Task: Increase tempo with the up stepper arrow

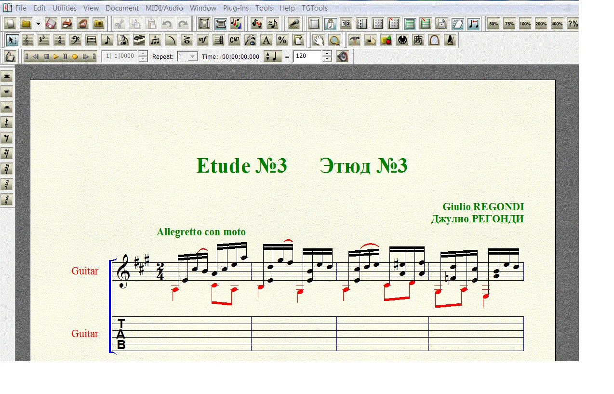Action: click(327, 54)
